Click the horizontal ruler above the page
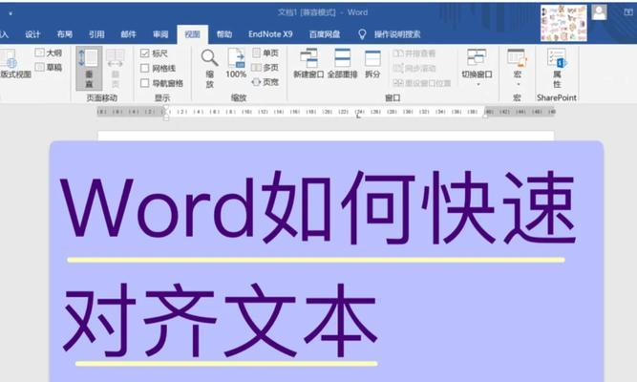This screenshot has width=637, height=382. pos(326,112)
